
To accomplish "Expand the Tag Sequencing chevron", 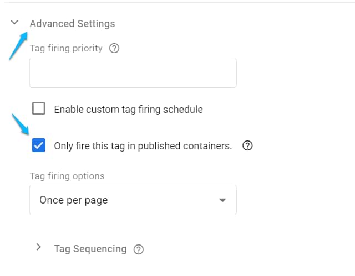I will [38, 247].
